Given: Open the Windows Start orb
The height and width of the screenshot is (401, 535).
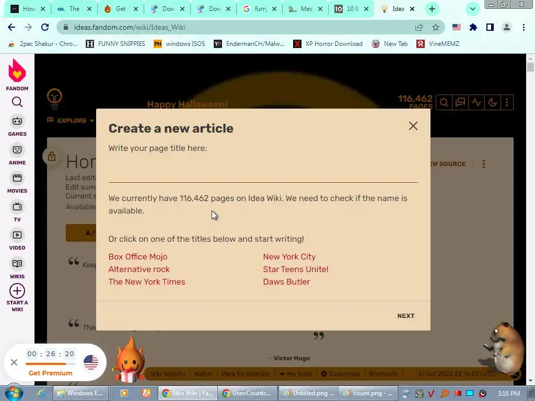Looking at the screenshot, I should [14, 393].
